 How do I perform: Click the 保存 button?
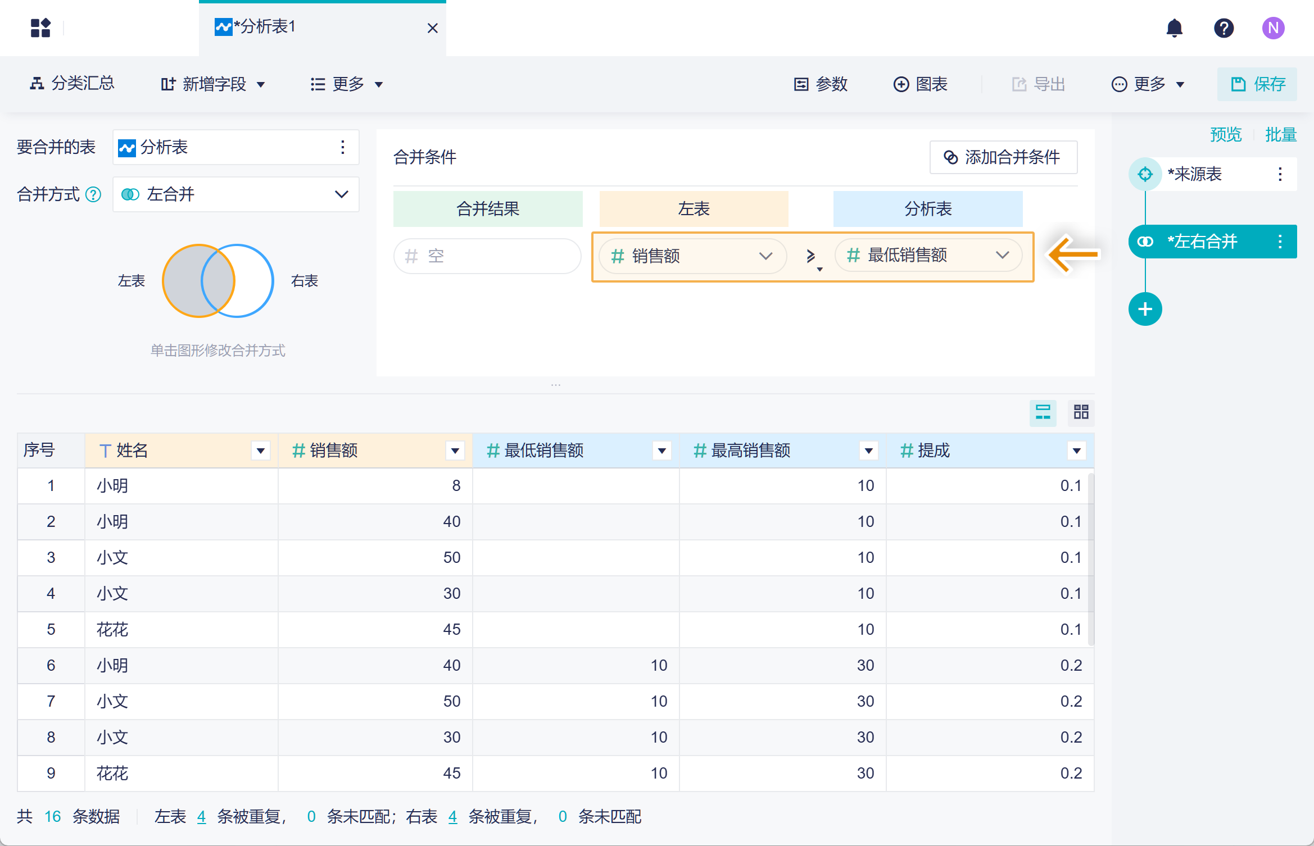point(1257,84)
